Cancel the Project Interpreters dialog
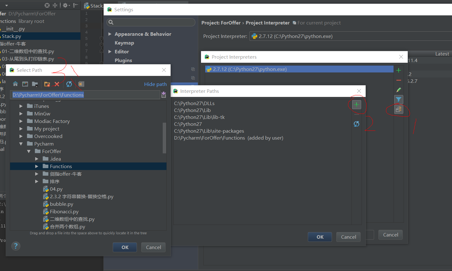 click(391, 235)
